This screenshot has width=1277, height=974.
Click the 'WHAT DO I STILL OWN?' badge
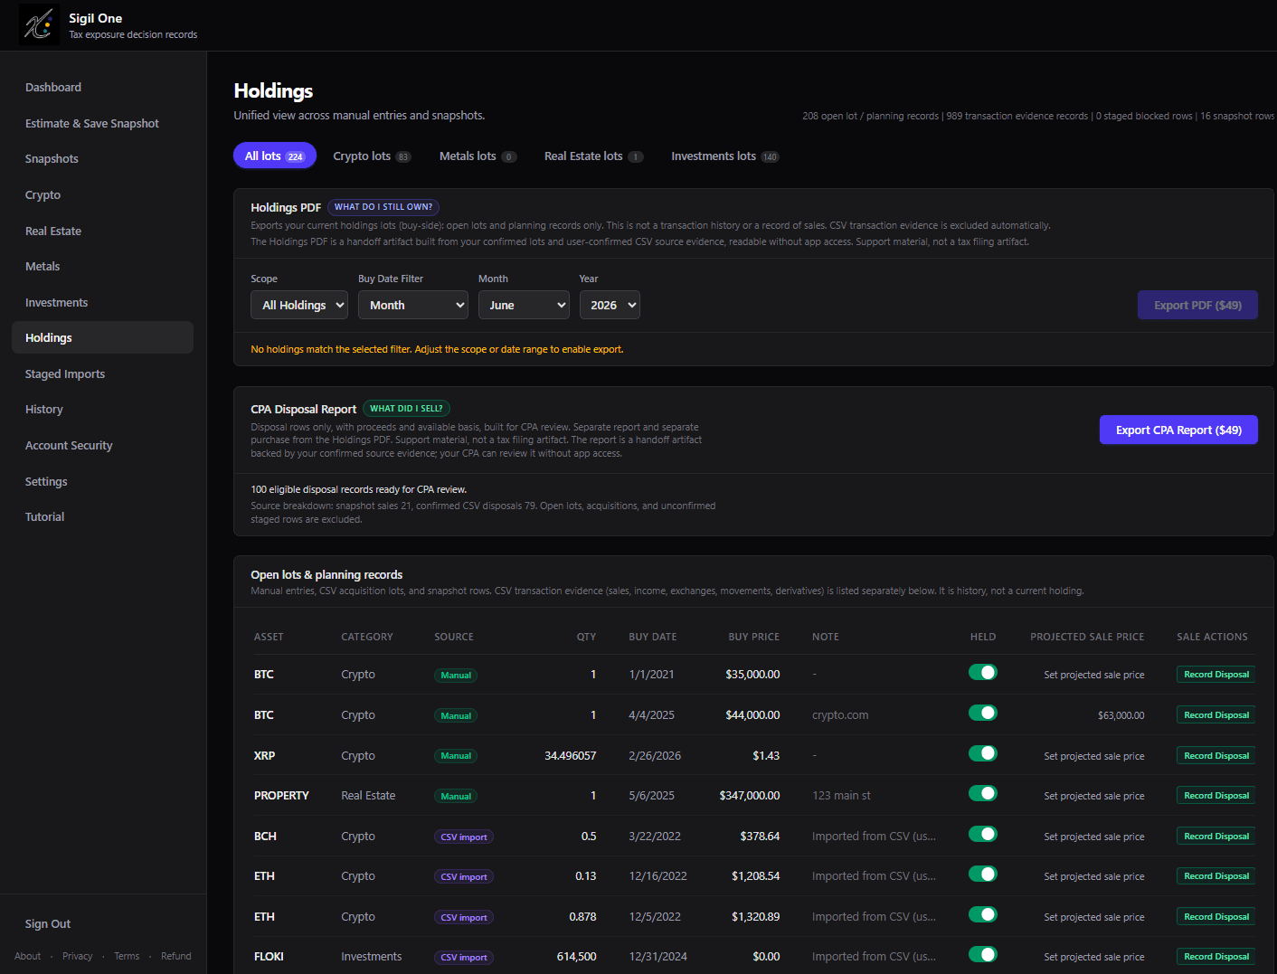click(x=383, y=207)
